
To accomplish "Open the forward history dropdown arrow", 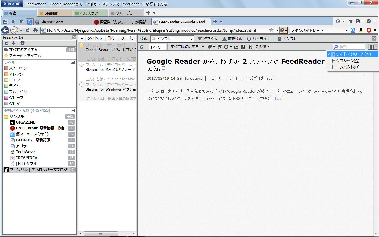I will click(21, 30).
